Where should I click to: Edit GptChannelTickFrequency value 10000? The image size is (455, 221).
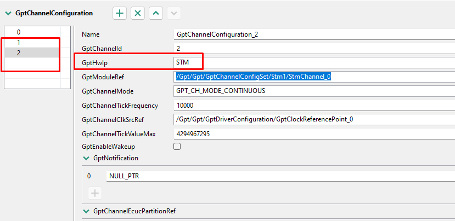(x=314, y=106)
